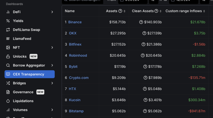The width and height of the screenshot is (213, 118).
Task: Click the DefiLlama Swap arrows icon
Action: point(8,30)
